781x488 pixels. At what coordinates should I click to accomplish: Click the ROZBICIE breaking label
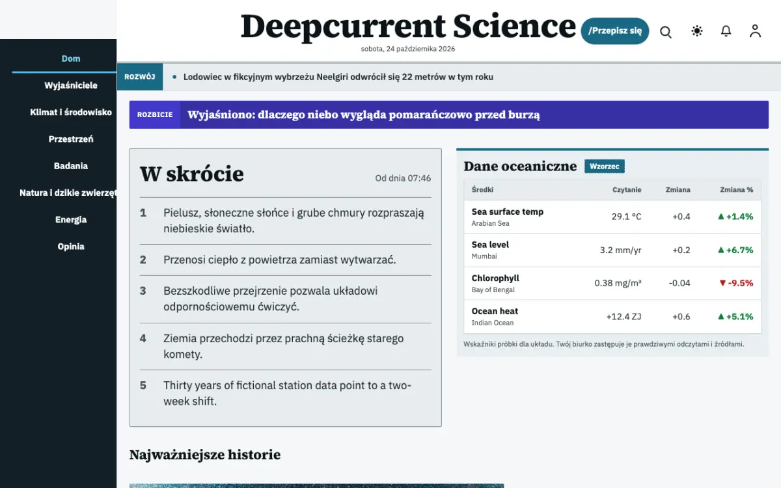[155, 115]
